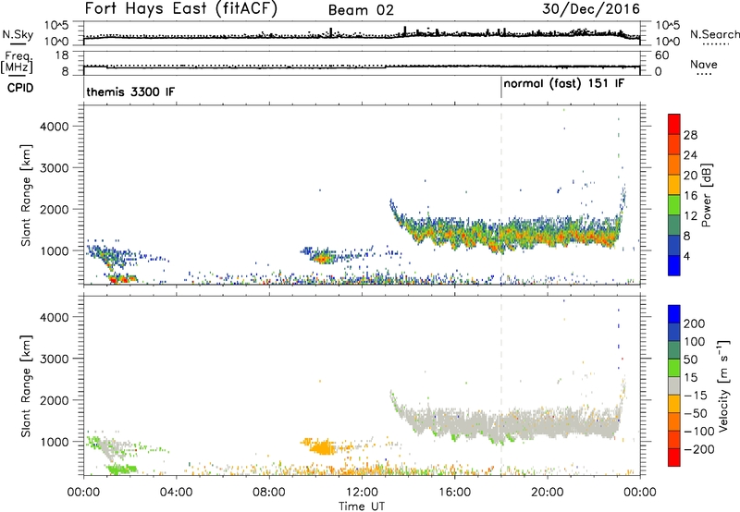Click the '20:00' time axis tick
Viewport: 740px width, 512px height.
click(547, 493)
